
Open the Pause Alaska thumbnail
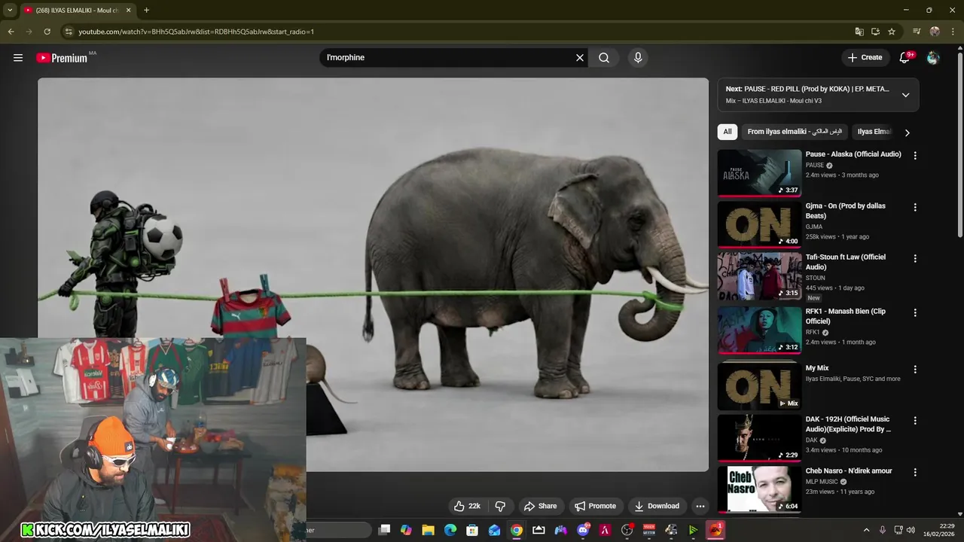(x=759, y=172)
